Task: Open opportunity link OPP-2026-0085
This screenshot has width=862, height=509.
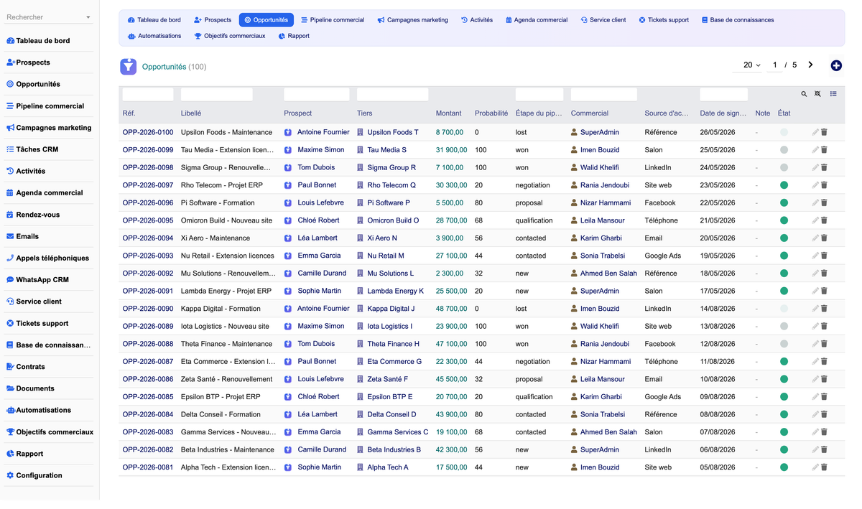Action: [148, 397]
